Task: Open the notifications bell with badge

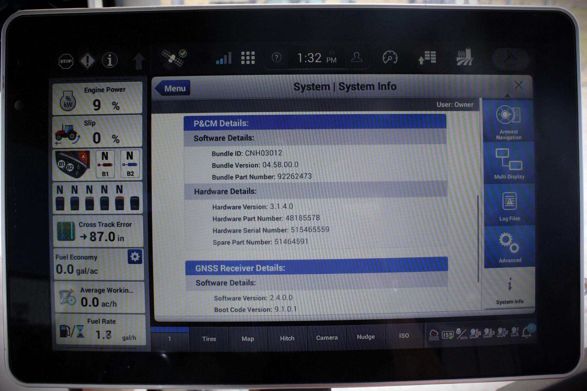Action: (x=527, y=332)
